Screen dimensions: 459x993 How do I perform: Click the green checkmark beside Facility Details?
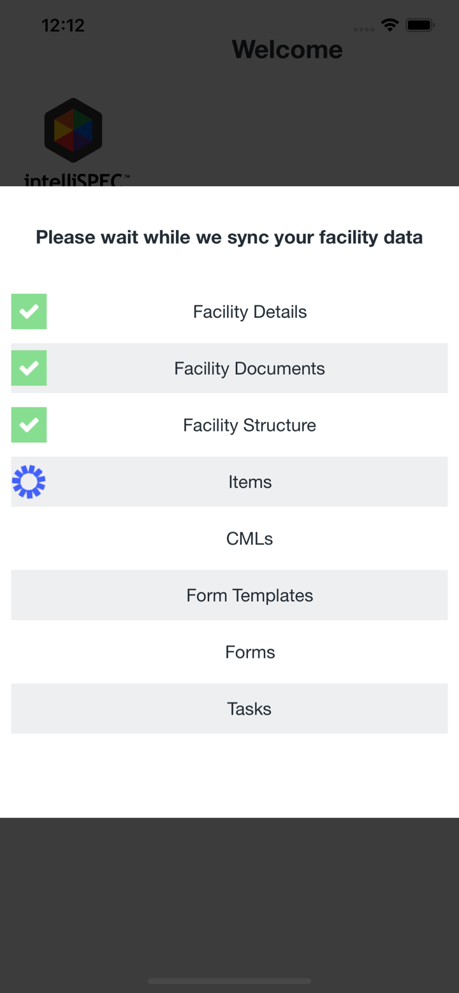[29, 312]
